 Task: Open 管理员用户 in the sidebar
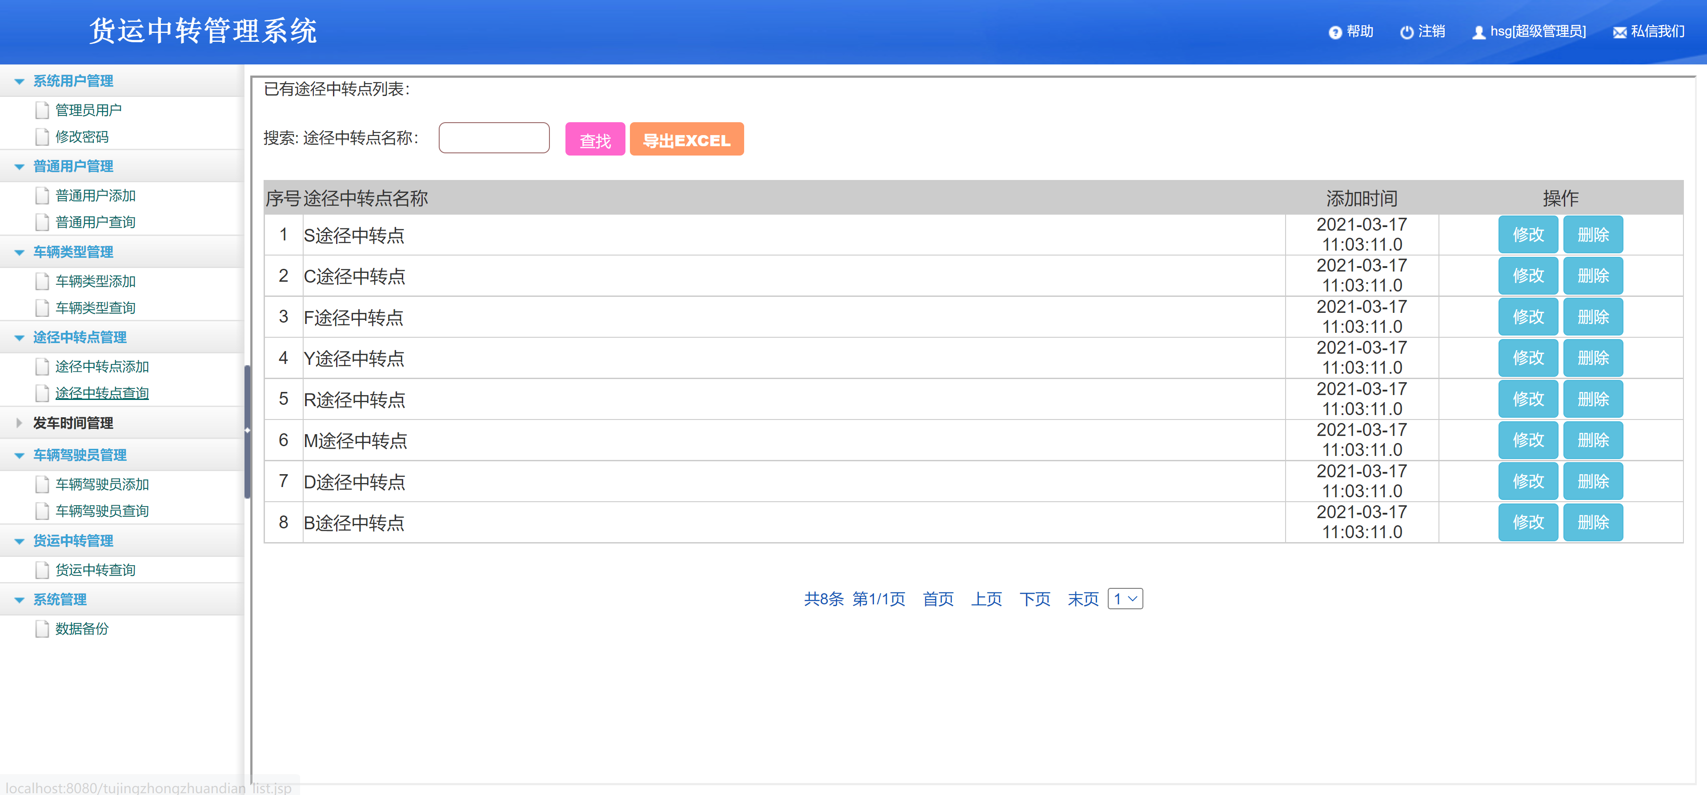(x=88, y=110)
